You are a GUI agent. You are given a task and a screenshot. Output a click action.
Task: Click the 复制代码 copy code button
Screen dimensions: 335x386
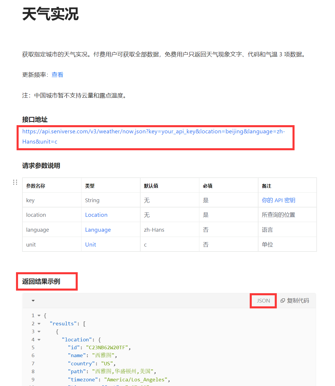295,301
